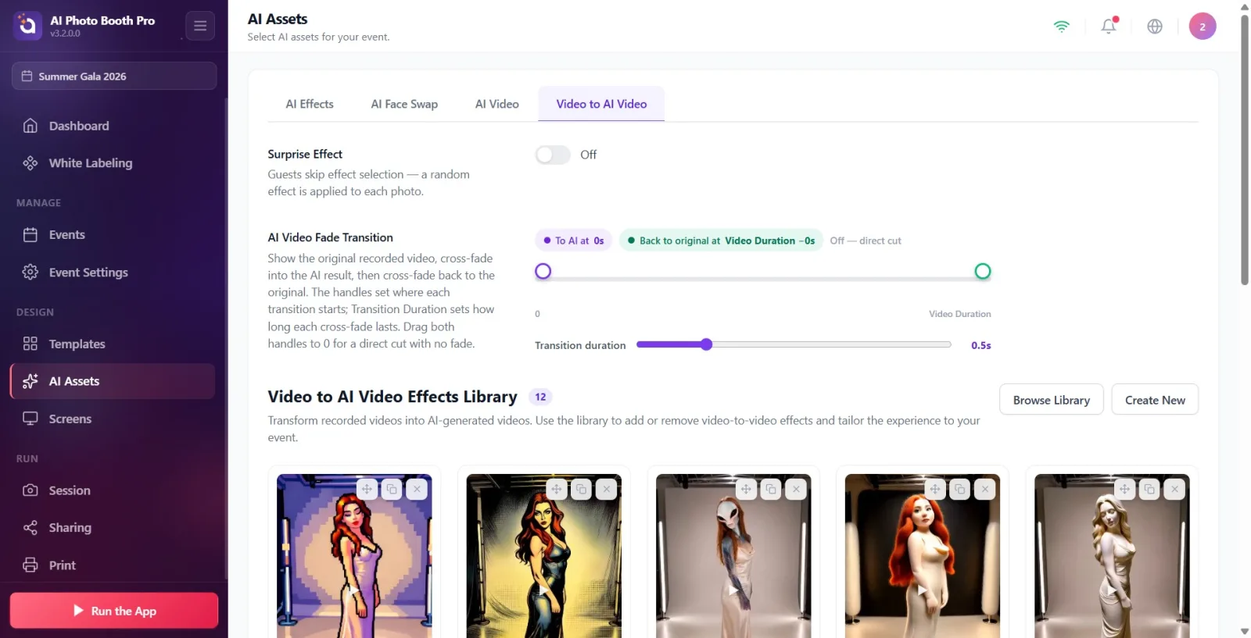Image resolution: width=1251 pixels, height=638 pixels.
Task: Play the orange-haired doll effect preview
Action: pyautogui.click(x=923, y=590)
